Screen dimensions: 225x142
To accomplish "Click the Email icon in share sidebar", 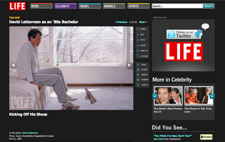I will coord(138,29).
